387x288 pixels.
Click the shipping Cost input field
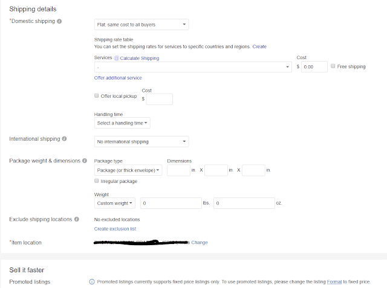314,66
